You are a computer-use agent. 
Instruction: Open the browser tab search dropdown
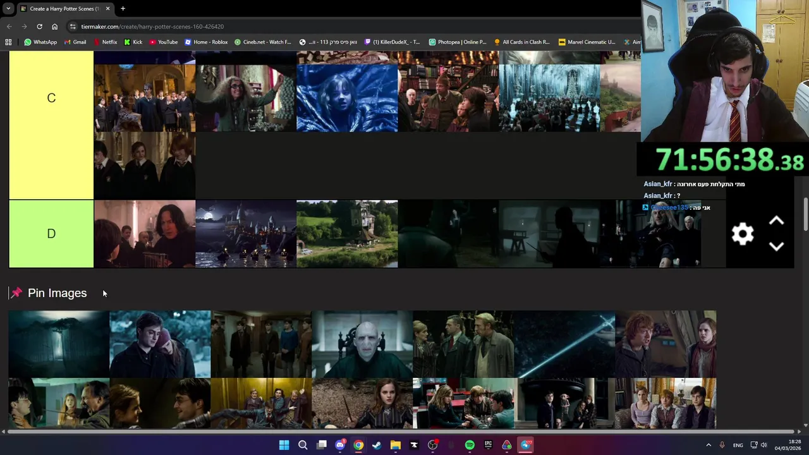click(8, 9)
